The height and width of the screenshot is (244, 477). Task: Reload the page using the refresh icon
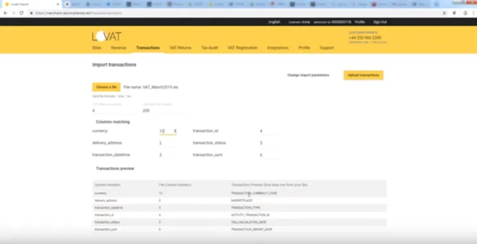click(21, 13)
